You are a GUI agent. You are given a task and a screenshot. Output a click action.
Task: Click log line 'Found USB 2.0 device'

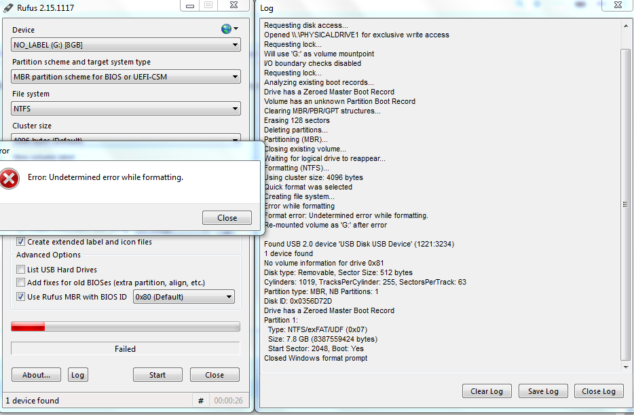tap(359, 244)
